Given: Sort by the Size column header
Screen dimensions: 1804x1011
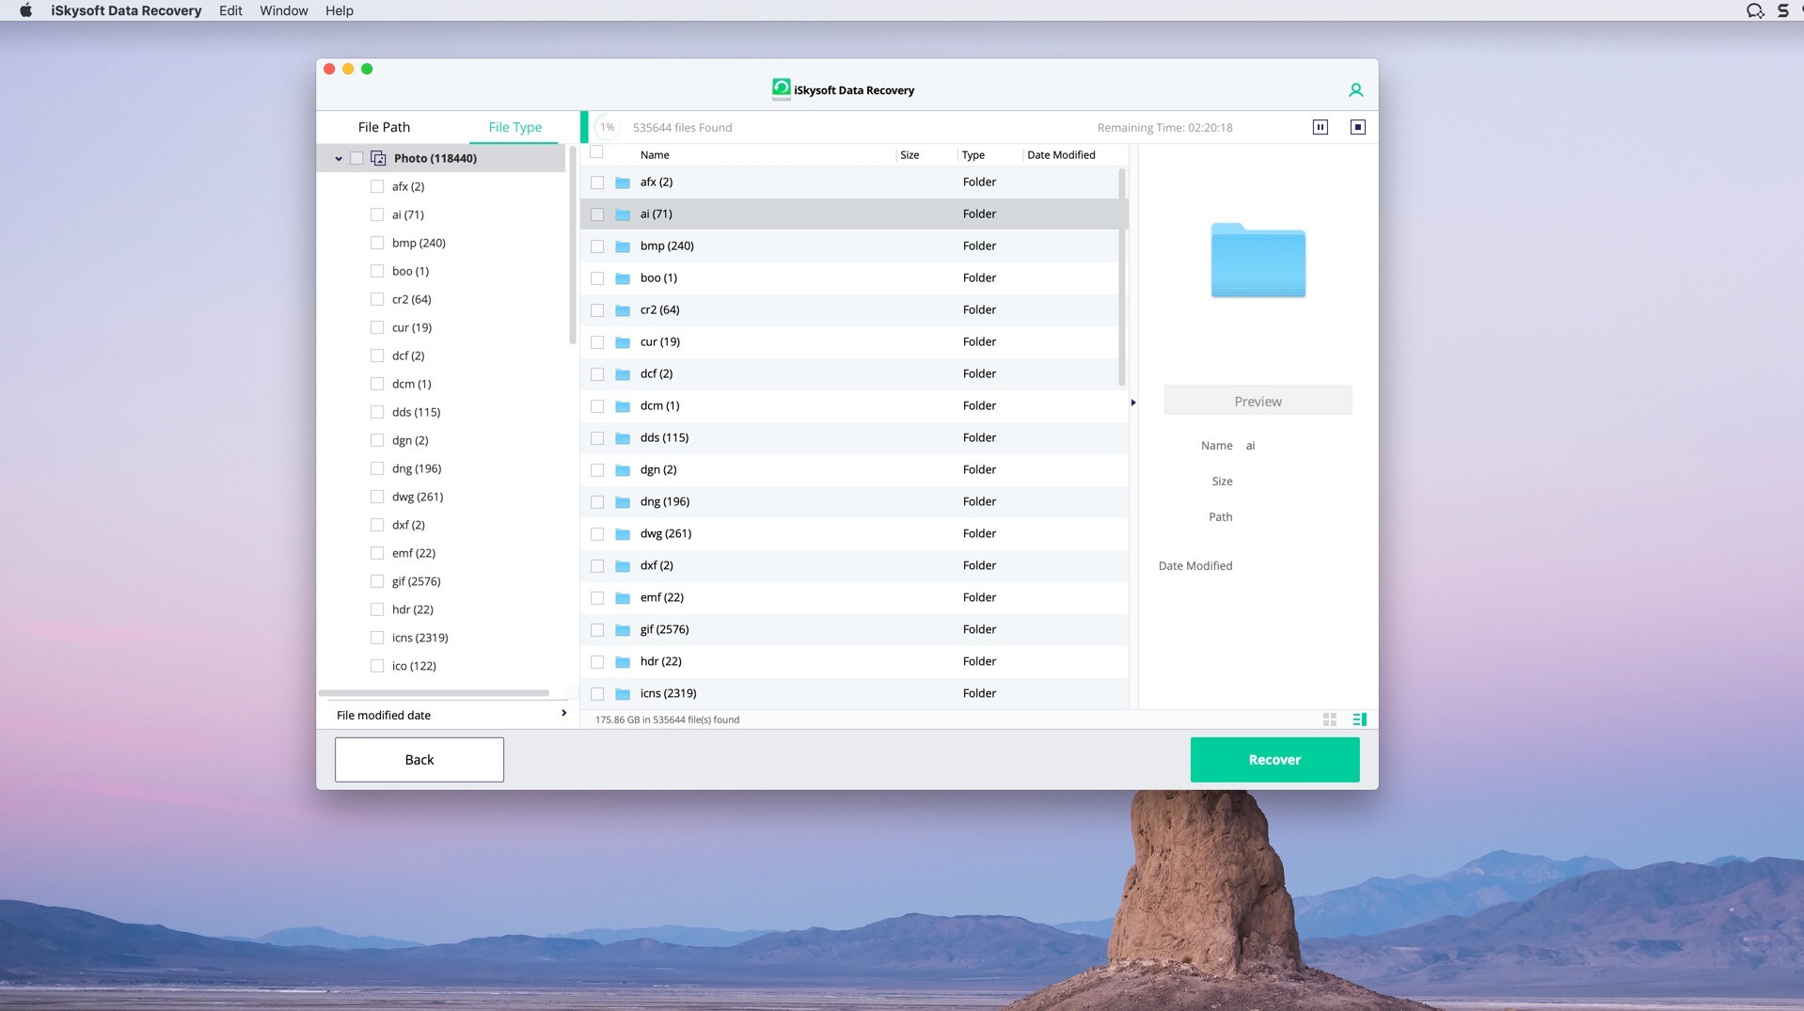Looking at the screenshot, I should pos(910,155).
